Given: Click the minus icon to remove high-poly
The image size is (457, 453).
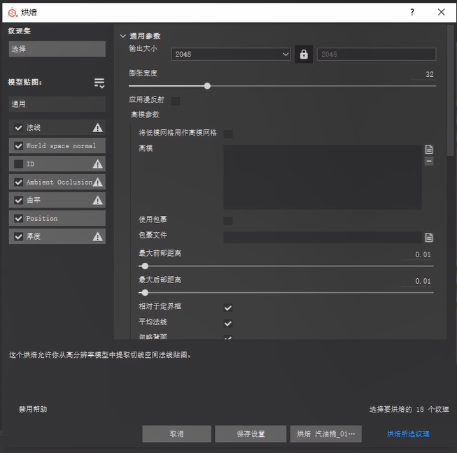Looking at the screenshot, I should [x=429, y=161].
